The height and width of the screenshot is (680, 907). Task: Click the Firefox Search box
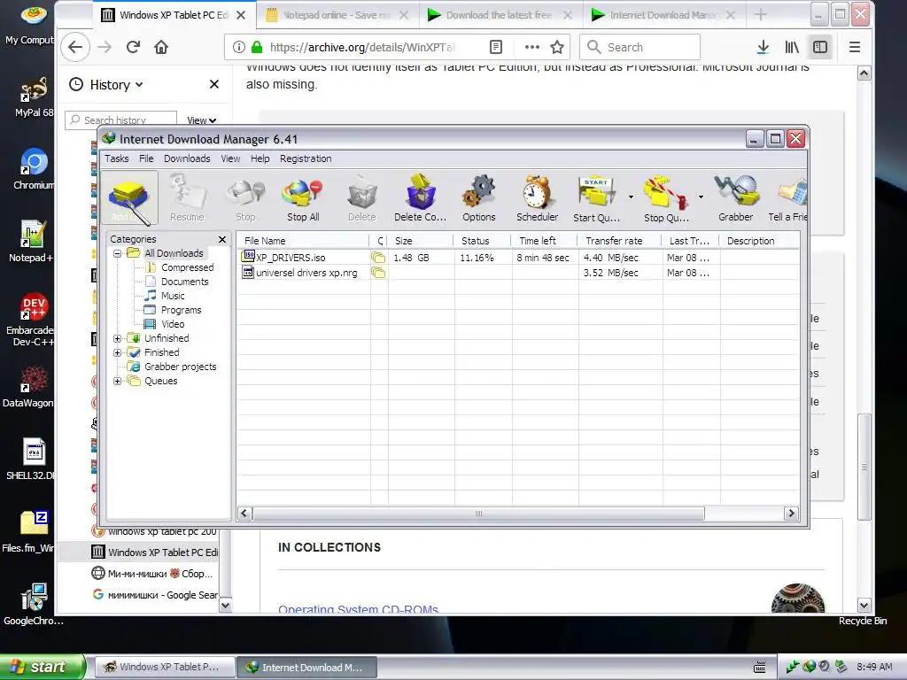[640, 48]
